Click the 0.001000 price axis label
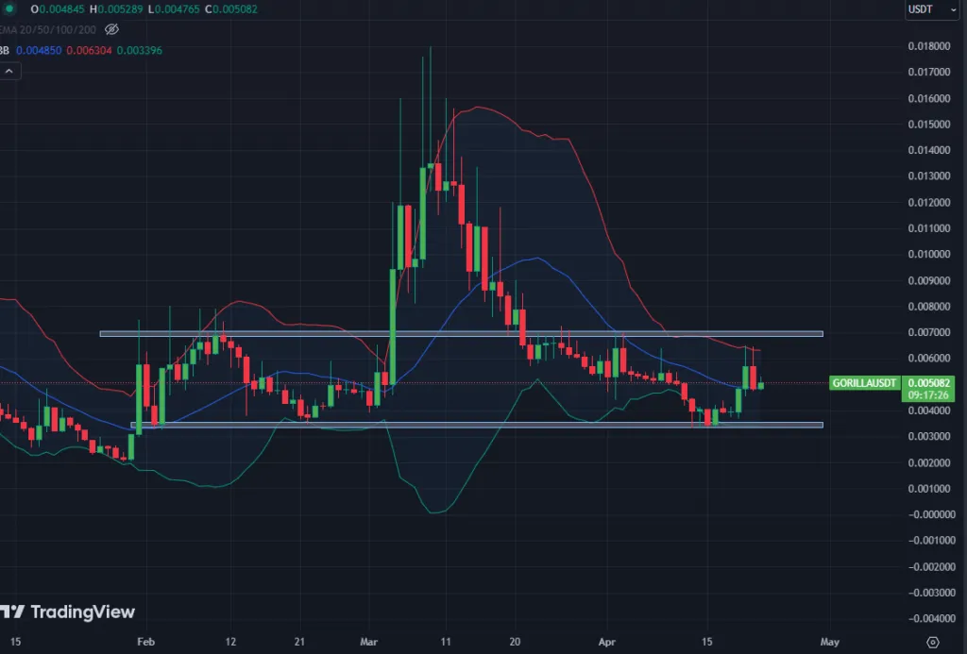The image size is (967, 654). 929,489
